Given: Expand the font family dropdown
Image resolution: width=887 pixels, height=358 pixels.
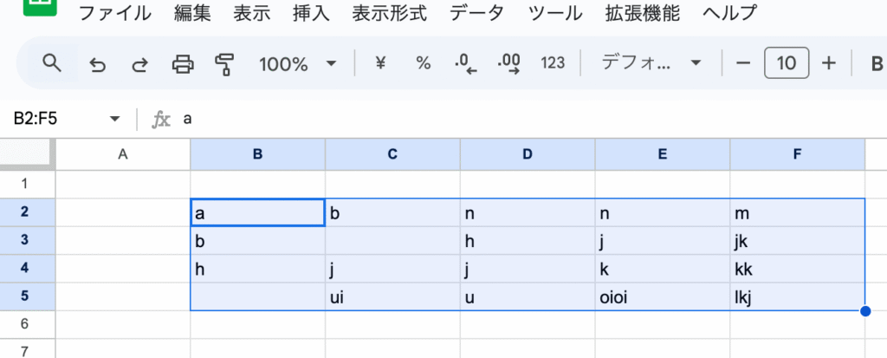Looking at the screenshot, I should pos(651,63).
